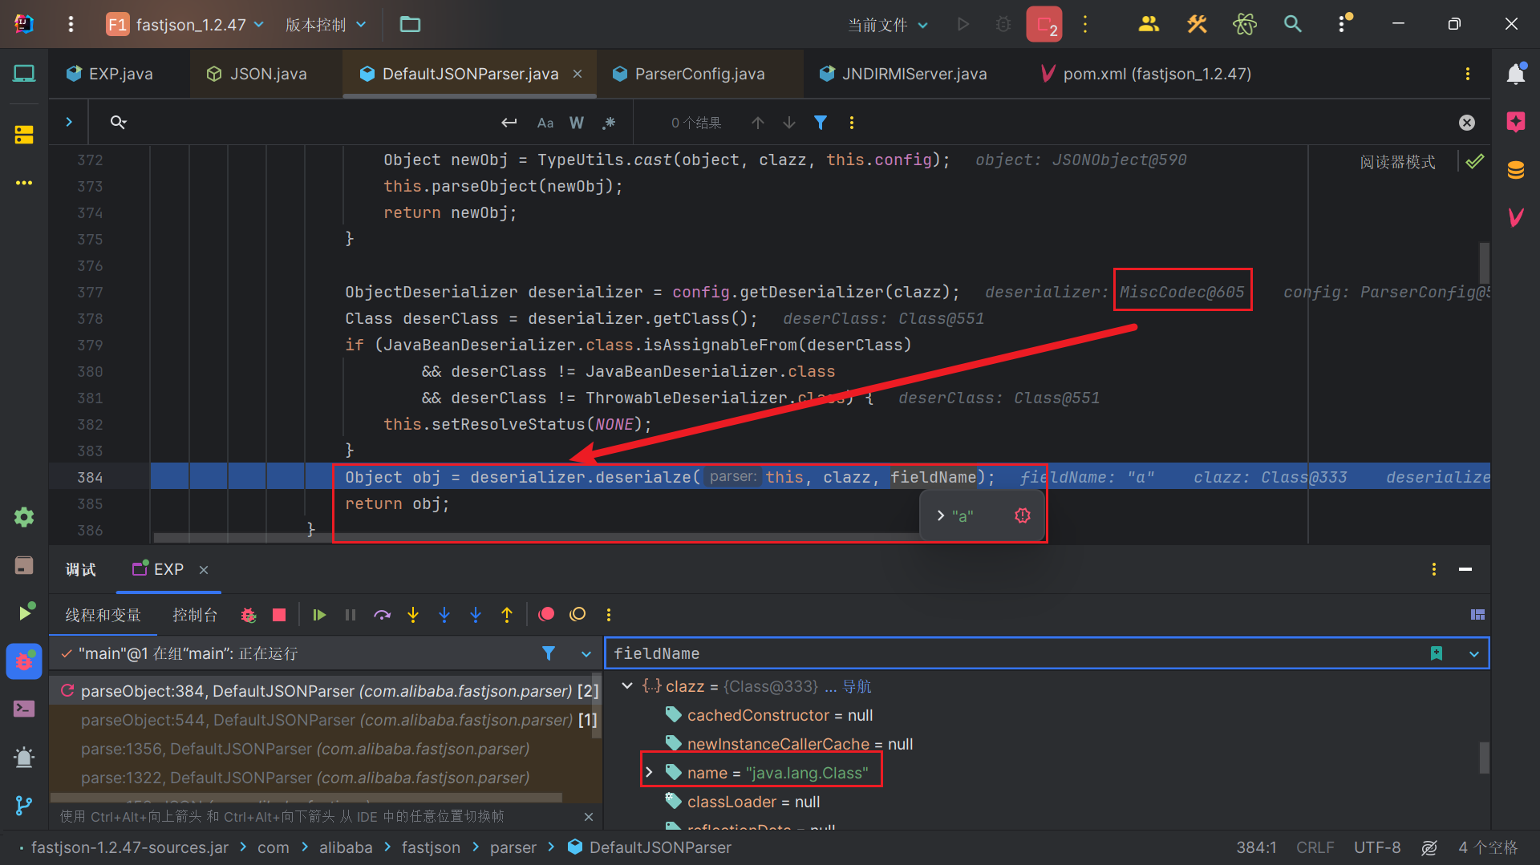This screenshot has width=1540, height=865.
Task: Click the search history magnifier in find bar
Action: pyautogui.click(x=119, y=122)
